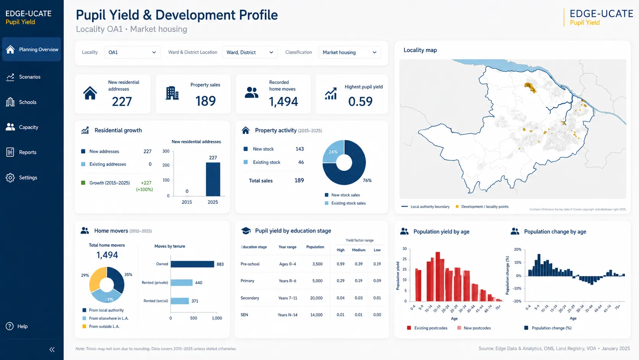Click green Growth (2015–2025) legend swatch

83,183
